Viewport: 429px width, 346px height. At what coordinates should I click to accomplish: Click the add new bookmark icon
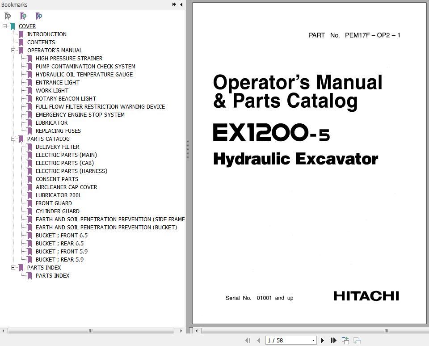click(23, 16)
